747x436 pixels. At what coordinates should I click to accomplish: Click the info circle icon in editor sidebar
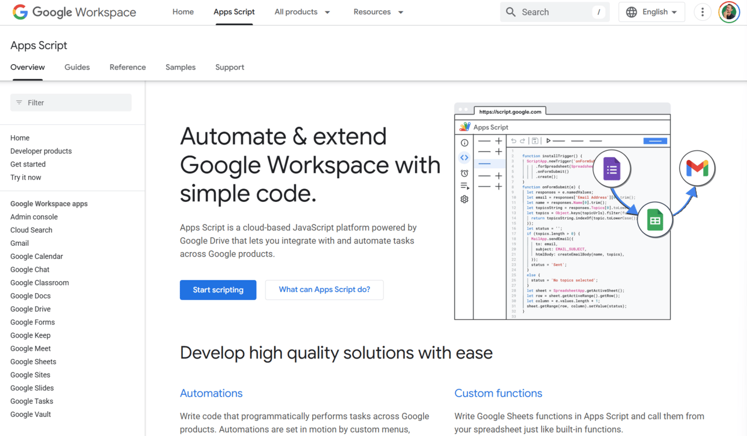point(464,142)
